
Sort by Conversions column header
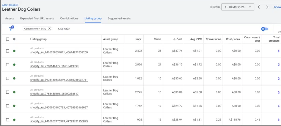[x=213, y=39]
